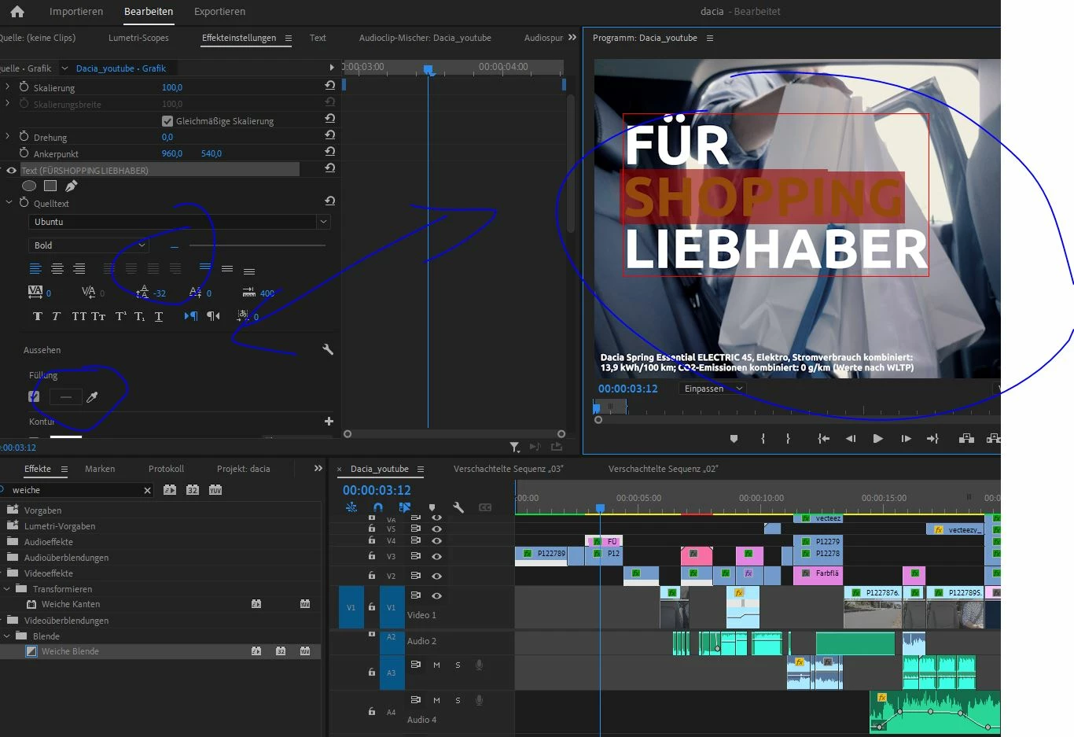
Task: Switch to the Exportieren workspace
Action: (219, 12)
